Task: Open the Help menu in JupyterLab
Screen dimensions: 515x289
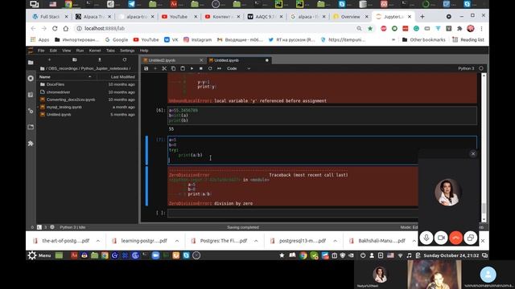Action: 144,51
